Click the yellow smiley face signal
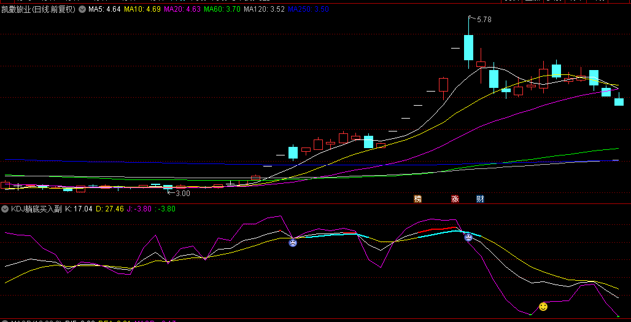Screen dimensions: 631x322 pos(543,307)
